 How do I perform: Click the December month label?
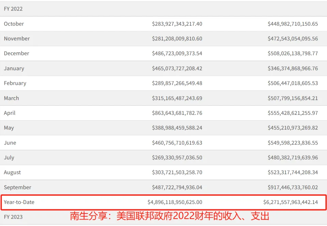coord(16,53)
